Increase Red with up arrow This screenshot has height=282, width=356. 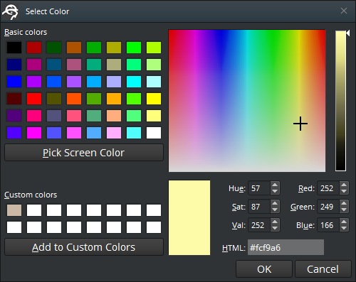(344, 185)
